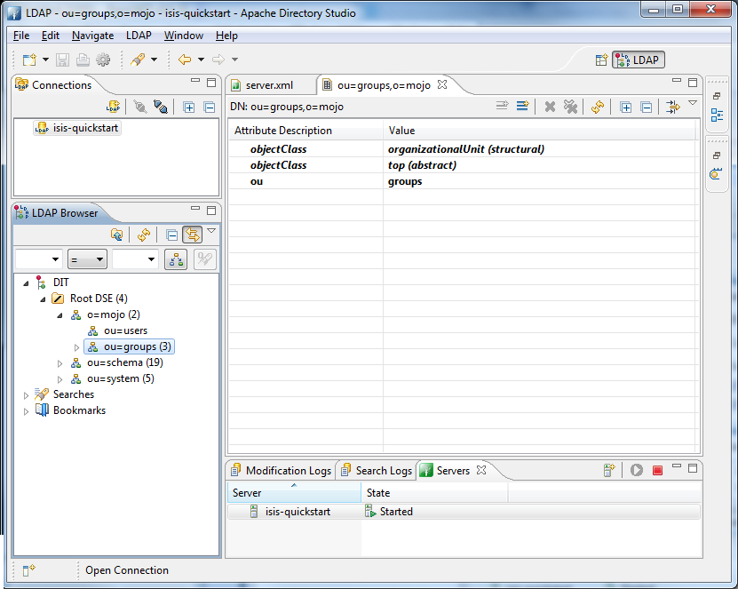738x589 pixels.
Task: Run the quick search in LDAP Browser
Action: pyautogui.click(x=176, y=259)
